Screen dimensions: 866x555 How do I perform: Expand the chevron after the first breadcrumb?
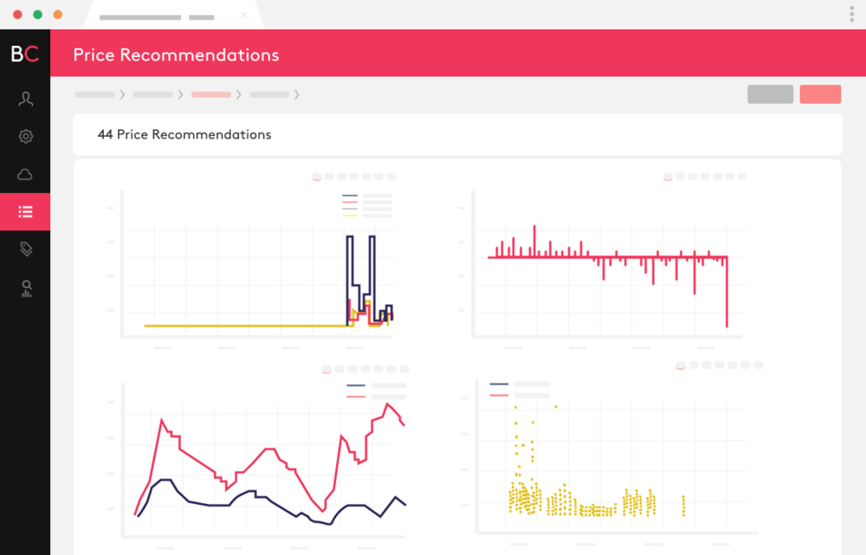122,94
